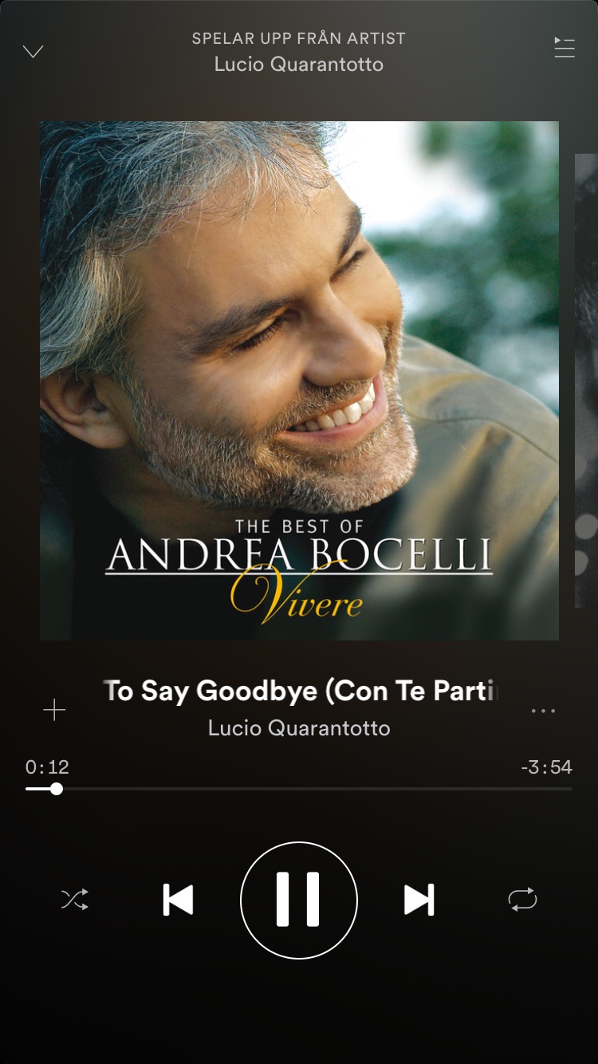Open artist Lucio Quarantotto below song title
Image resolution: width=598 pixels, height=1064 pixels.
[x=299, y=728]
